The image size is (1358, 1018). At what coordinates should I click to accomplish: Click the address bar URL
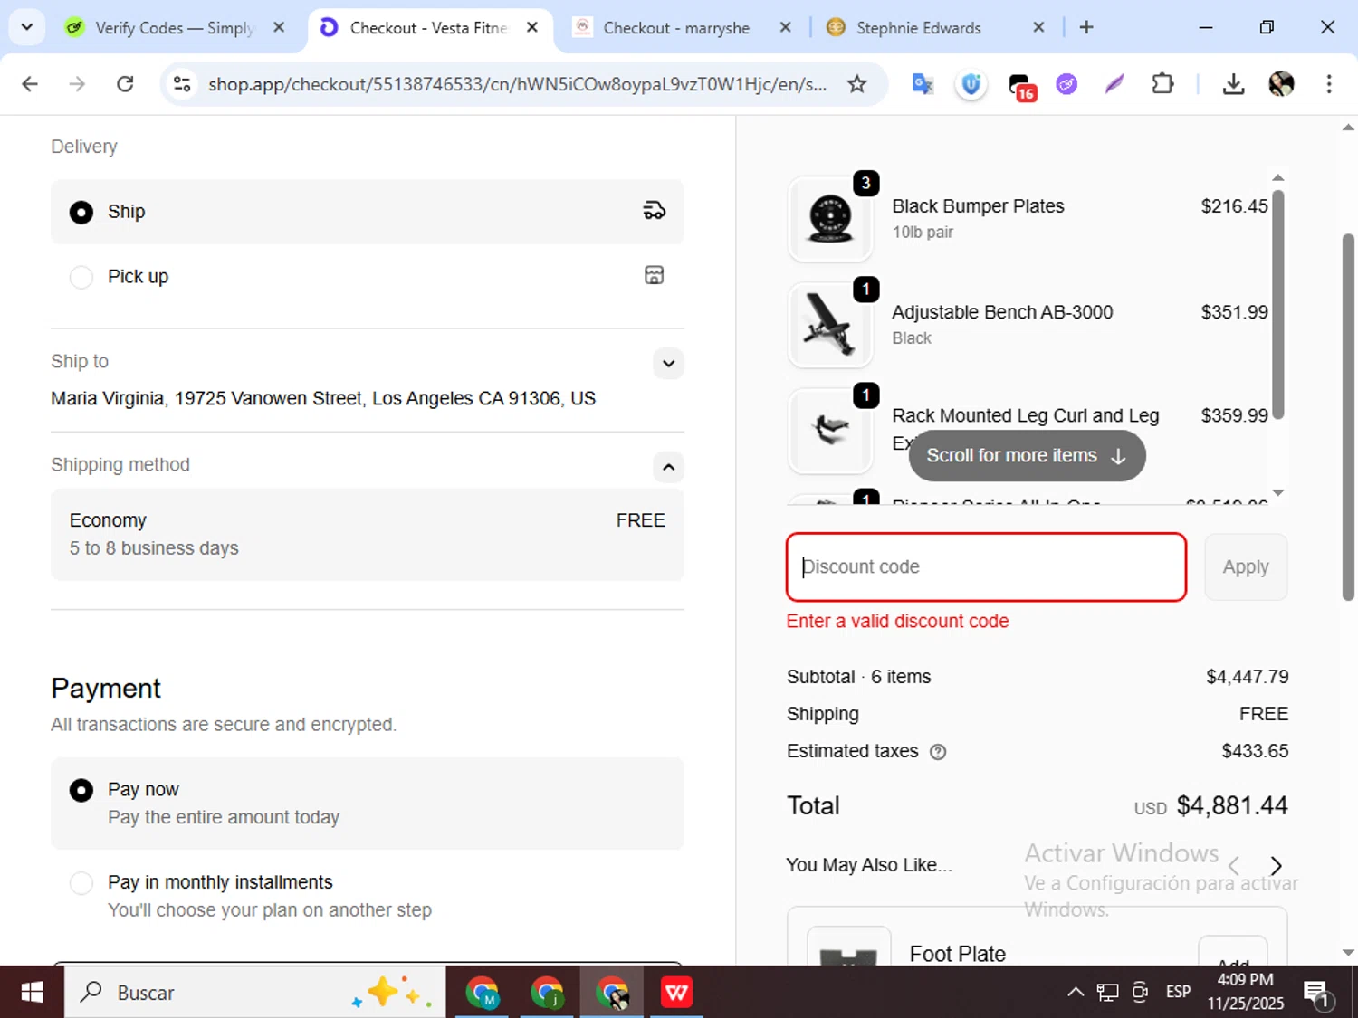(x=517, y=84)
